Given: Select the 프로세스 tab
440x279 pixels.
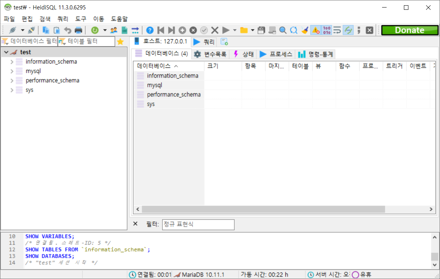Looking at the screenshot, I should [x=276, y=54].
